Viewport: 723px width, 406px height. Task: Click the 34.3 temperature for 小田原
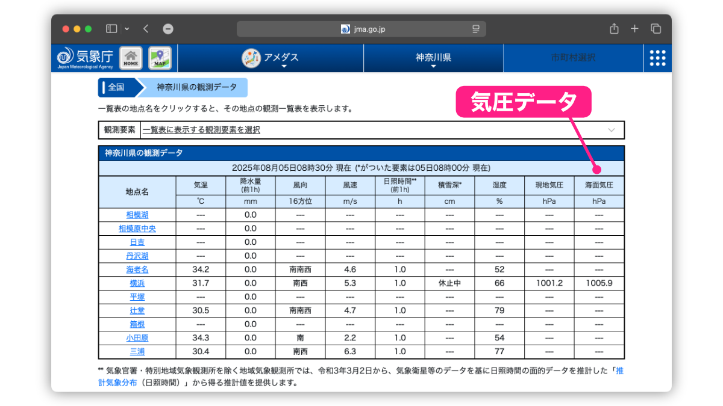pos(201,338)
